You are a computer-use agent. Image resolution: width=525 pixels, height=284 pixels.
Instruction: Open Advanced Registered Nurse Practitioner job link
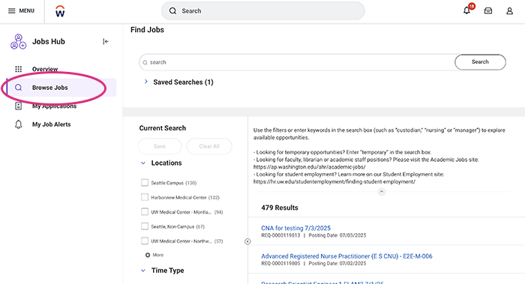pos(346,256)
